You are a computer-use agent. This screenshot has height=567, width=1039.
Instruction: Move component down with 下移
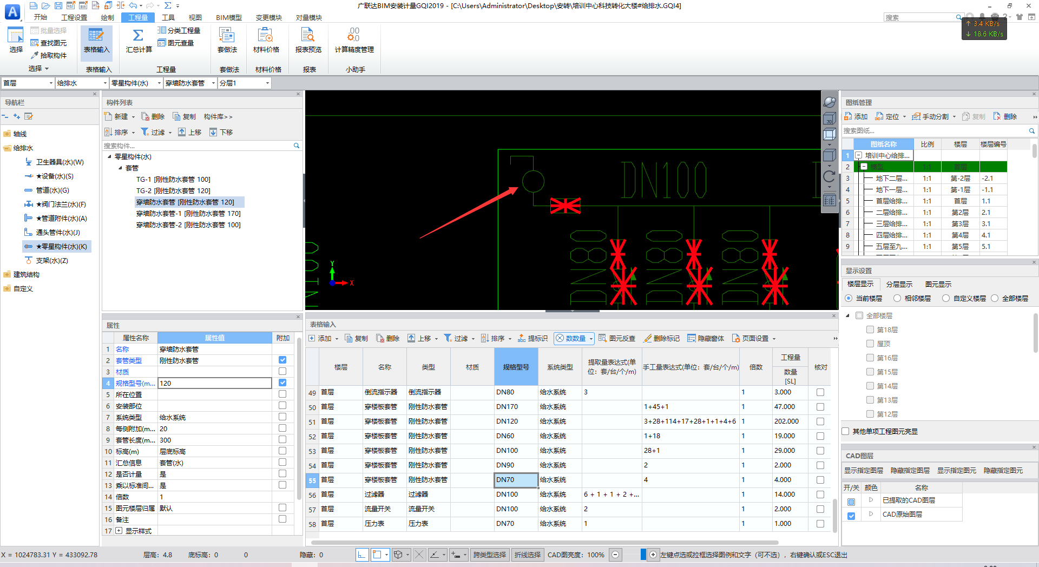coord(221,132)
